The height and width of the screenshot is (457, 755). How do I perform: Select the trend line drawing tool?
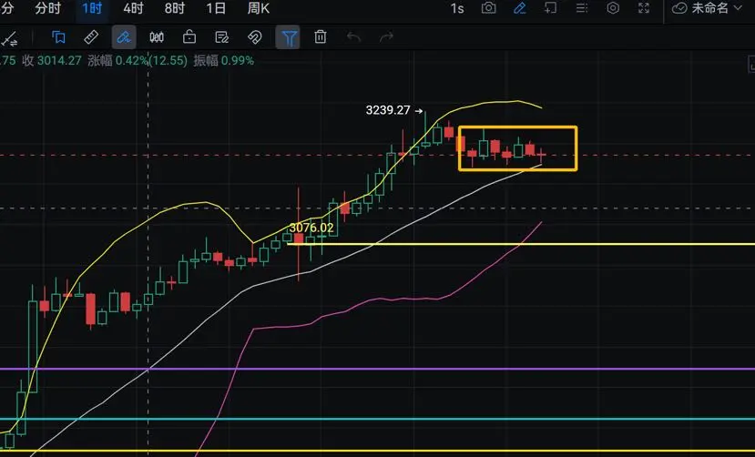[x=9, y=38]
